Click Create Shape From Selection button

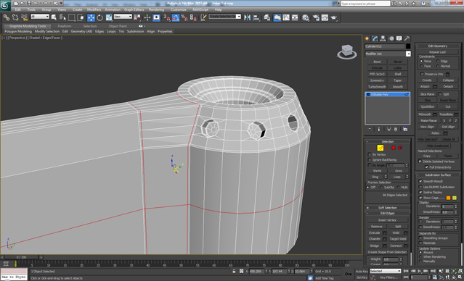point(387,252)
